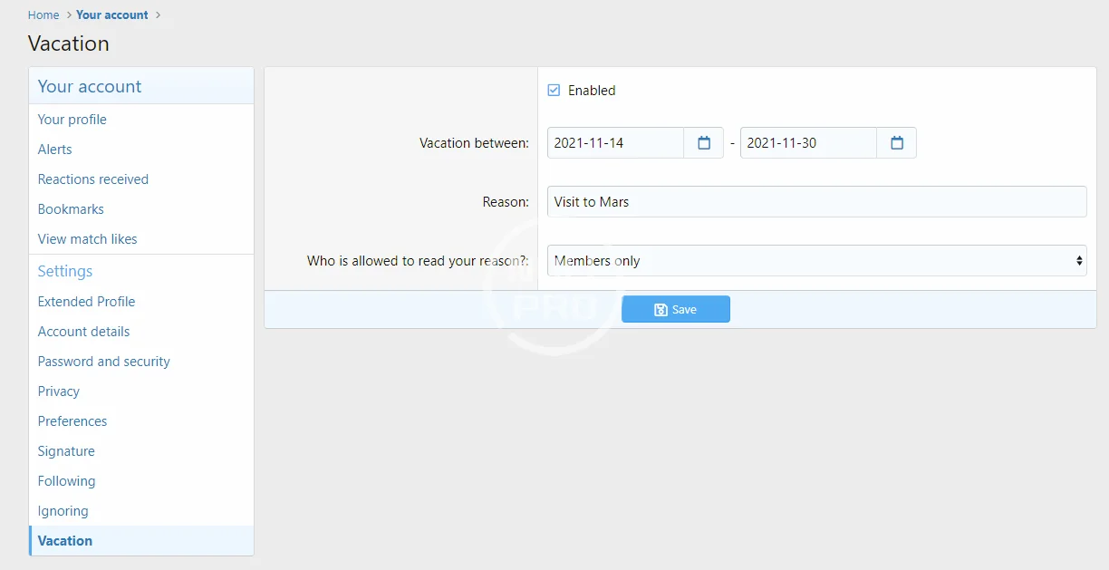Select Signature in settings menu
The width and height of the screenshot is (1109, 570).
click(x=66, y=451)
